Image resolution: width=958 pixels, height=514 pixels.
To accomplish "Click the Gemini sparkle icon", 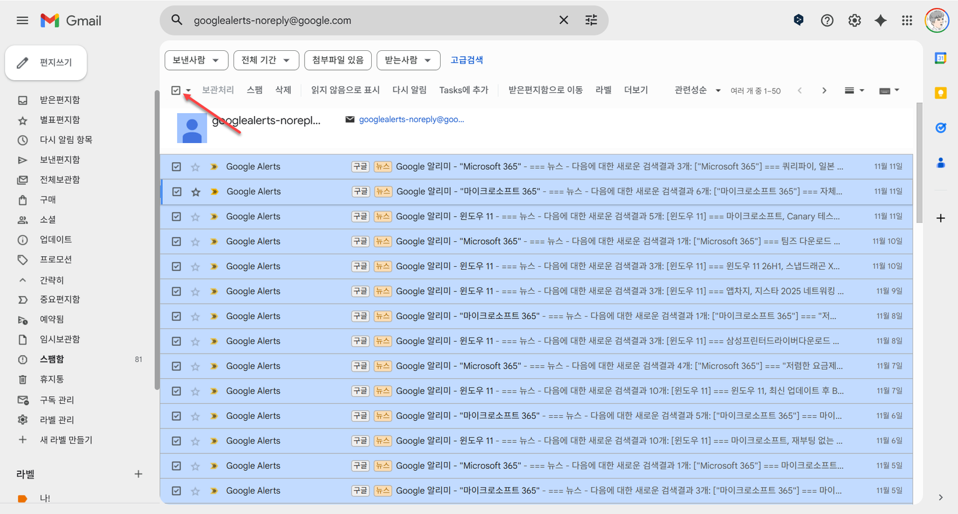I will coord(880,20).
